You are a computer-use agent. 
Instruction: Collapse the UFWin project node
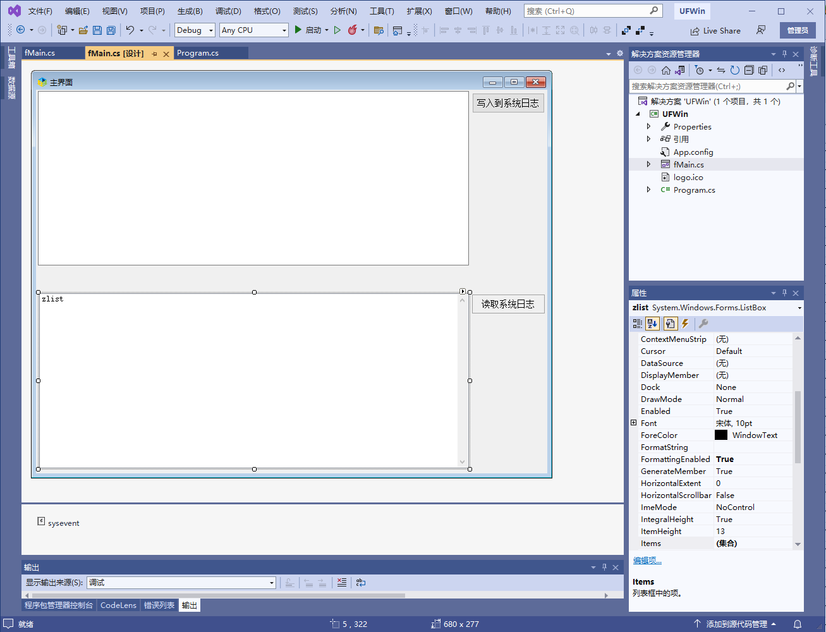tap(638, 114)
